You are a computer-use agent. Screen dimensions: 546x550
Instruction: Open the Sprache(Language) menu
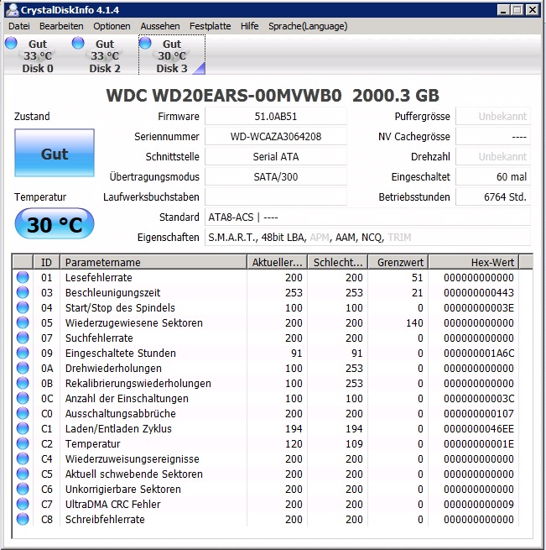click(308, 26)
